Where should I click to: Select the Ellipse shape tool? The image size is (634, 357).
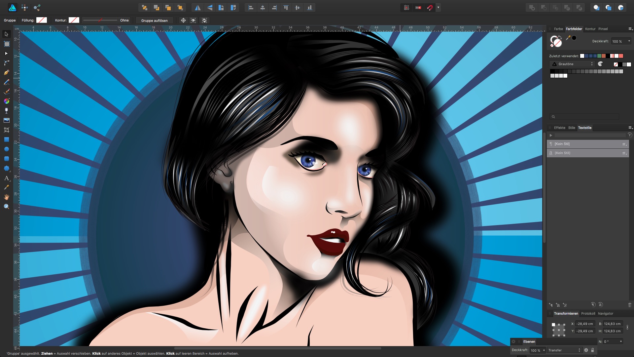[6, 149]
